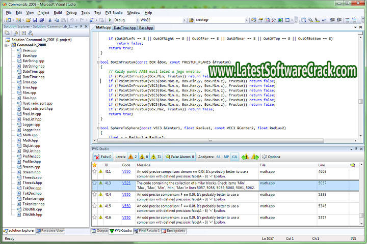Click Solution Explorer Properties icon
This screenshot has width=367, height=244.
click(x=7, y=33)
